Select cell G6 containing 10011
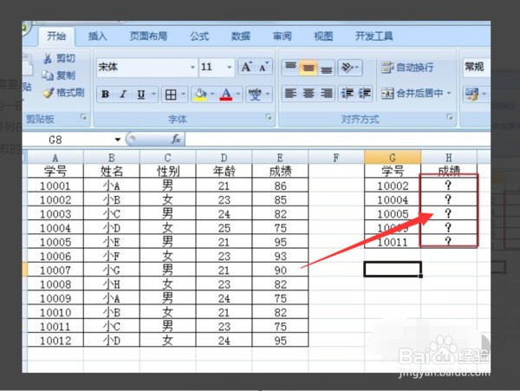Screen dimensions: 520x391 [393, 242]
